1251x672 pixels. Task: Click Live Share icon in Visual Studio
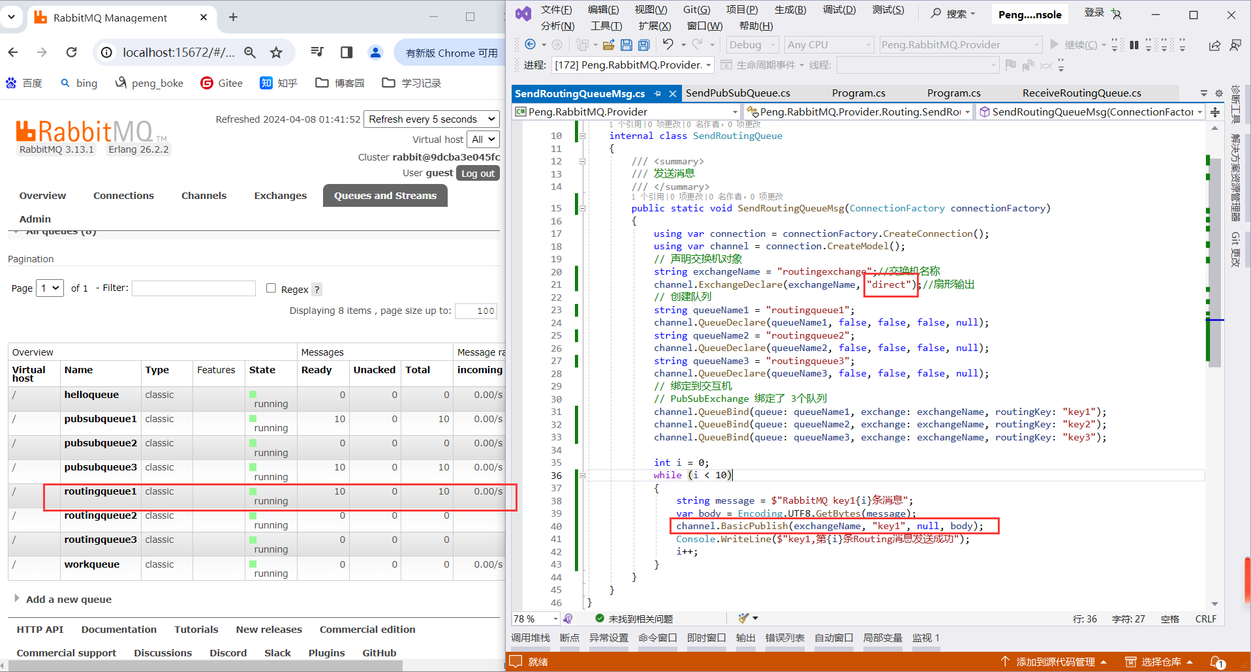pos(1214,45)
